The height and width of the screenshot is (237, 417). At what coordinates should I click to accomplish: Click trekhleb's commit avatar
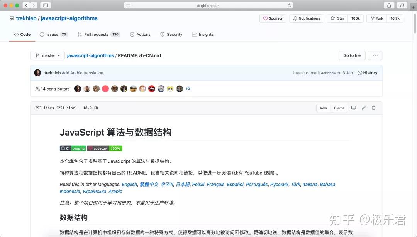(37, 73)
